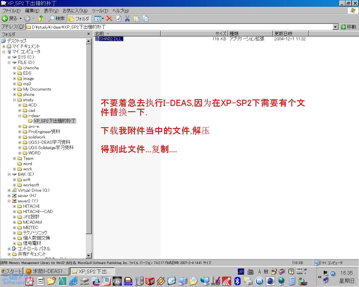This screenshot has width=359, height=287.
Task: Launch SolidWorks from quick launch
Action: [x=150, y=281]
